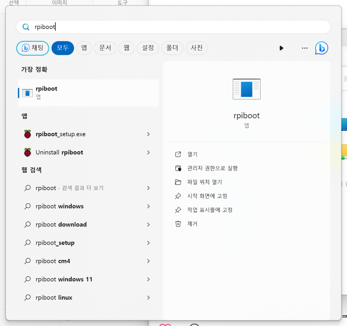
Task: Click the search magnifier icon in search box
Action: coord(26,27)
